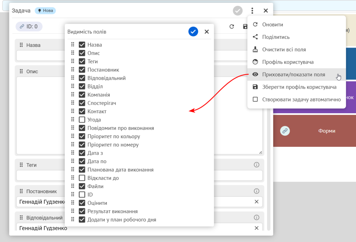Toggle the Теги visibility checkbox

pyautogui.click(x=82, y=61)
